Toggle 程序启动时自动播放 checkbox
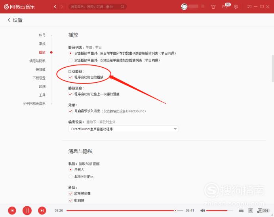 point(70,77)
